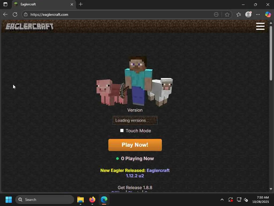Screen dimensions: 274x206
Task: Open Edge Settings and more menu
Action: pyautogui.click(x=258, y=14)
